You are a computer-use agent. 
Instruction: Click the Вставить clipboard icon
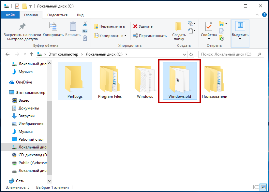[73, 26]
